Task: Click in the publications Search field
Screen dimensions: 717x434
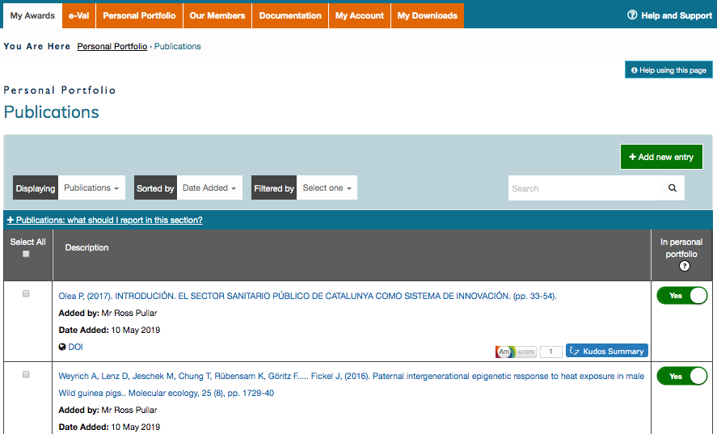Action: tap(584, 188)
